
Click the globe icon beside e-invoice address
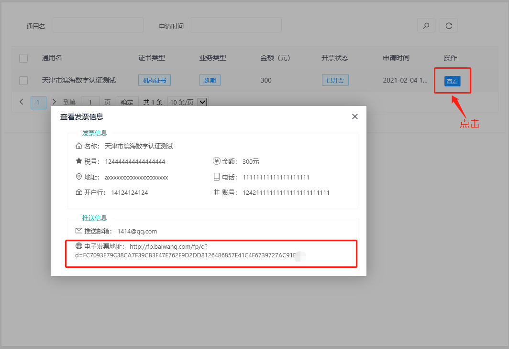point(79,246)
